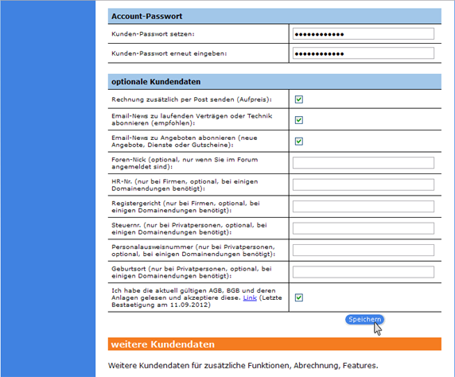Click the Geburtsort input field
This screenshot has height=377, width=455.
pos(364,272)
